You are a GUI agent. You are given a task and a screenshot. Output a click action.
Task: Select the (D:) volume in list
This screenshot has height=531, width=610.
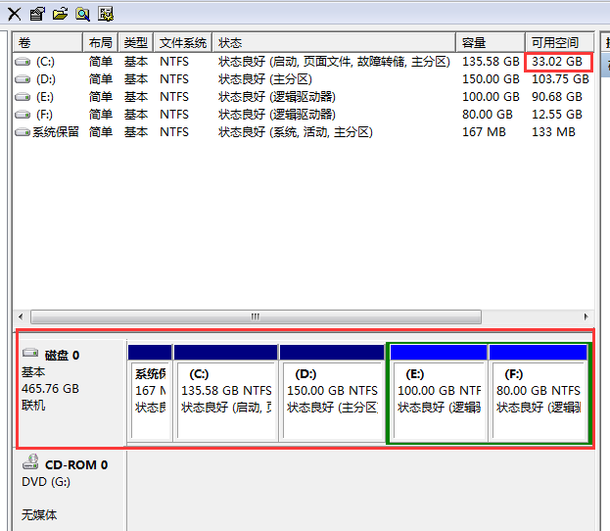coord(45,79)
